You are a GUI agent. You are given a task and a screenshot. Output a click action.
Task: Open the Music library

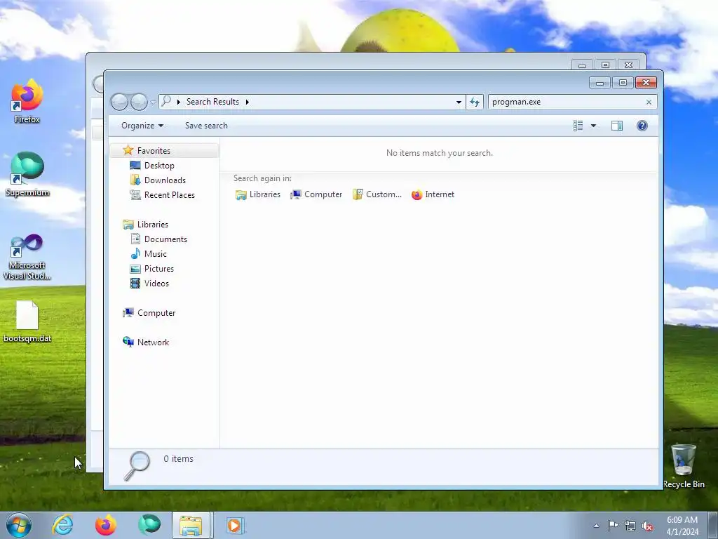pyautogui.click(x=155, y=254)
